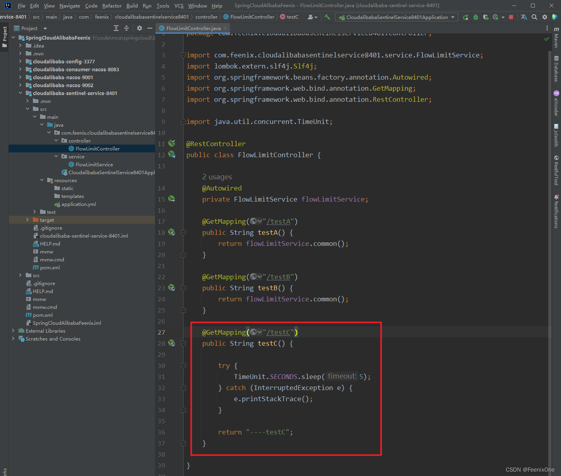Expand the cloudalibaba-config-3377 module
Image resolution: width=561 pixels, height=476 pixels.
[20, 61]
